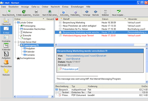This screenshot has width=148, height=101.
Task: Open the Gehe zu menu
Action: click(x=35, y=7)
